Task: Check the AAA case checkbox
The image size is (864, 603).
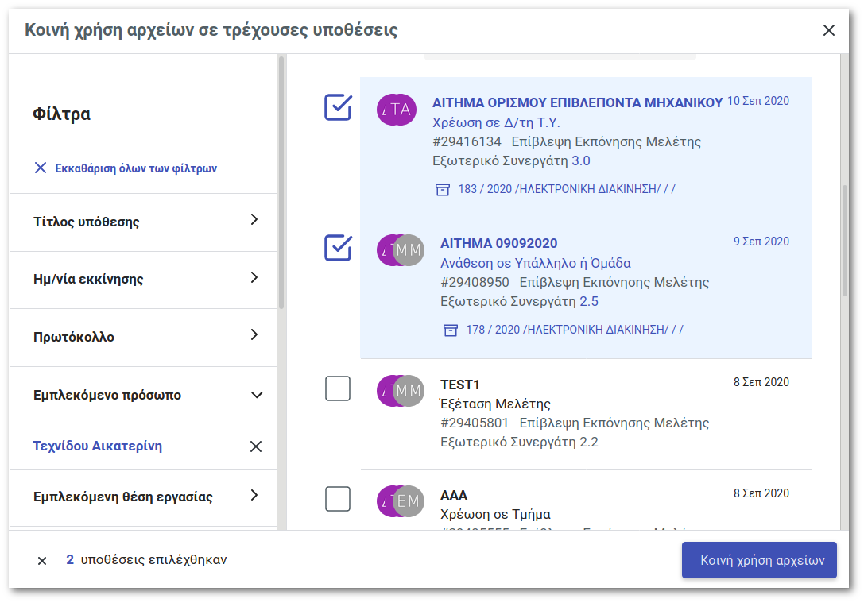Action: click(x=338, y=498)
